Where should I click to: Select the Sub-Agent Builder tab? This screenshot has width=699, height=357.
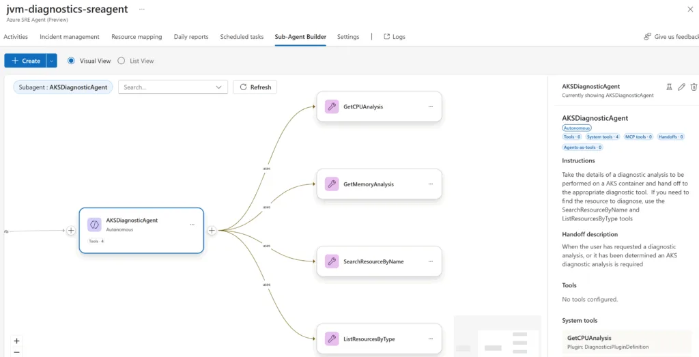pos(300,37)
